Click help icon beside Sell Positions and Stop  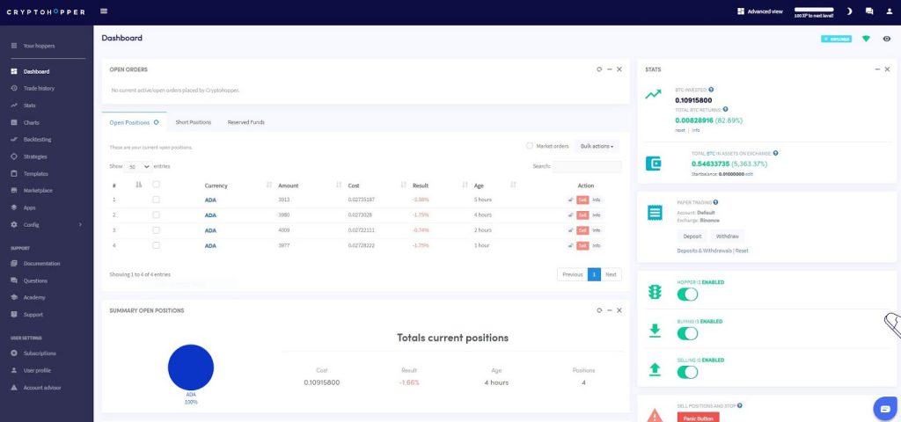pyautogui.click(x=739, y=405)
